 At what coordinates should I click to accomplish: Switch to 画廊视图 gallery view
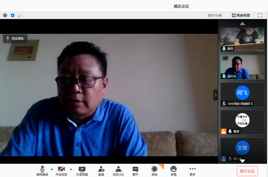(241, 15)
